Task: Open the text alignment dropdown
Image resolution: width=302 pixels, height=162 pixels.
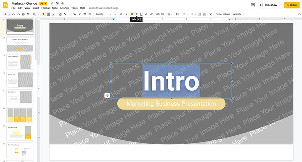Action: coord(170,14)
